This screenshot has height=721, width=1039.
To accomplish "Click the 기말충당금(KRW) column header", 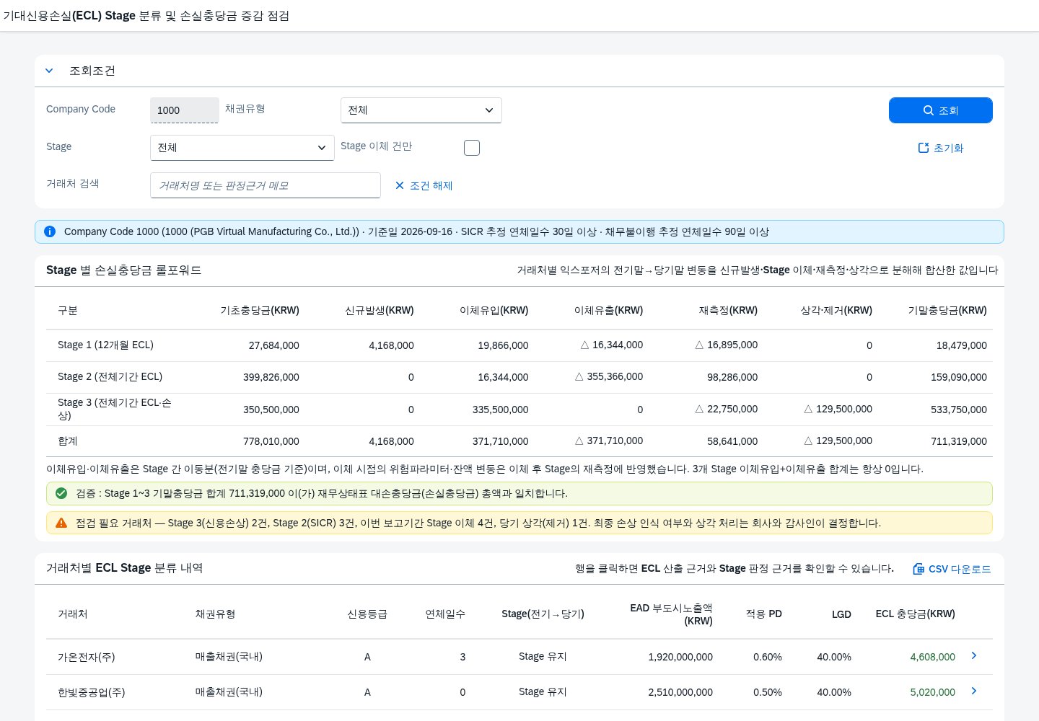I will (947, 310).
